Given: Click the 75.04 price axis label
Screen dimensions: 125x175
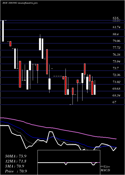Looking at the screenshot, I should [116, 61].
